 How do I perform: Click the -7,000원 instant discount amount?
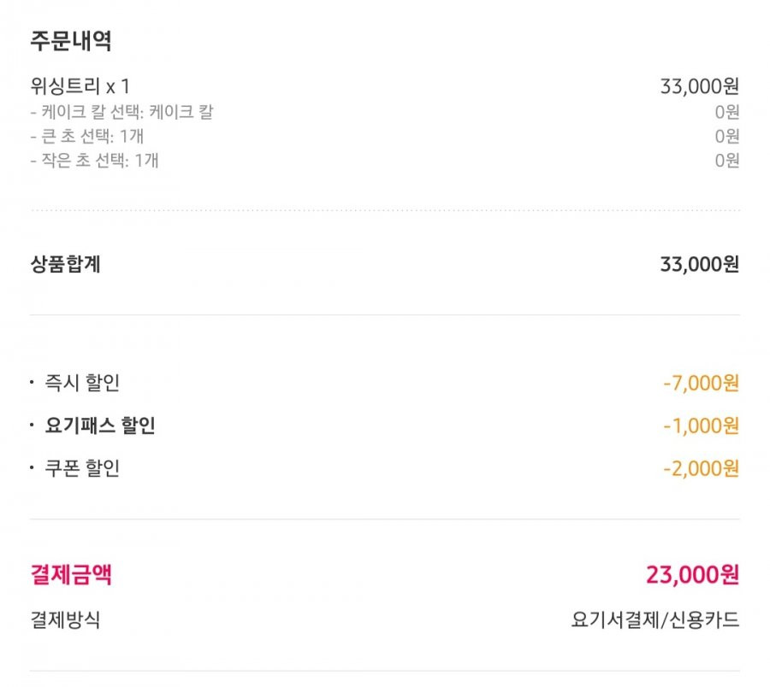pyautogui.click(x=702, y=383)
